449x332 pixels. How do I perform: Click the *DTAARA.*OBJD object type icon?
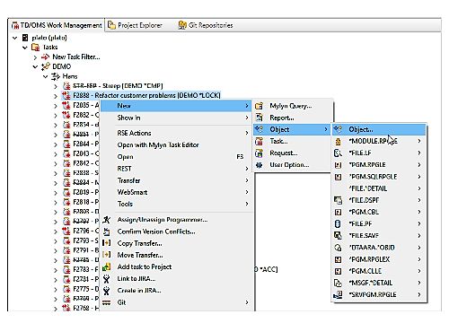338,248
